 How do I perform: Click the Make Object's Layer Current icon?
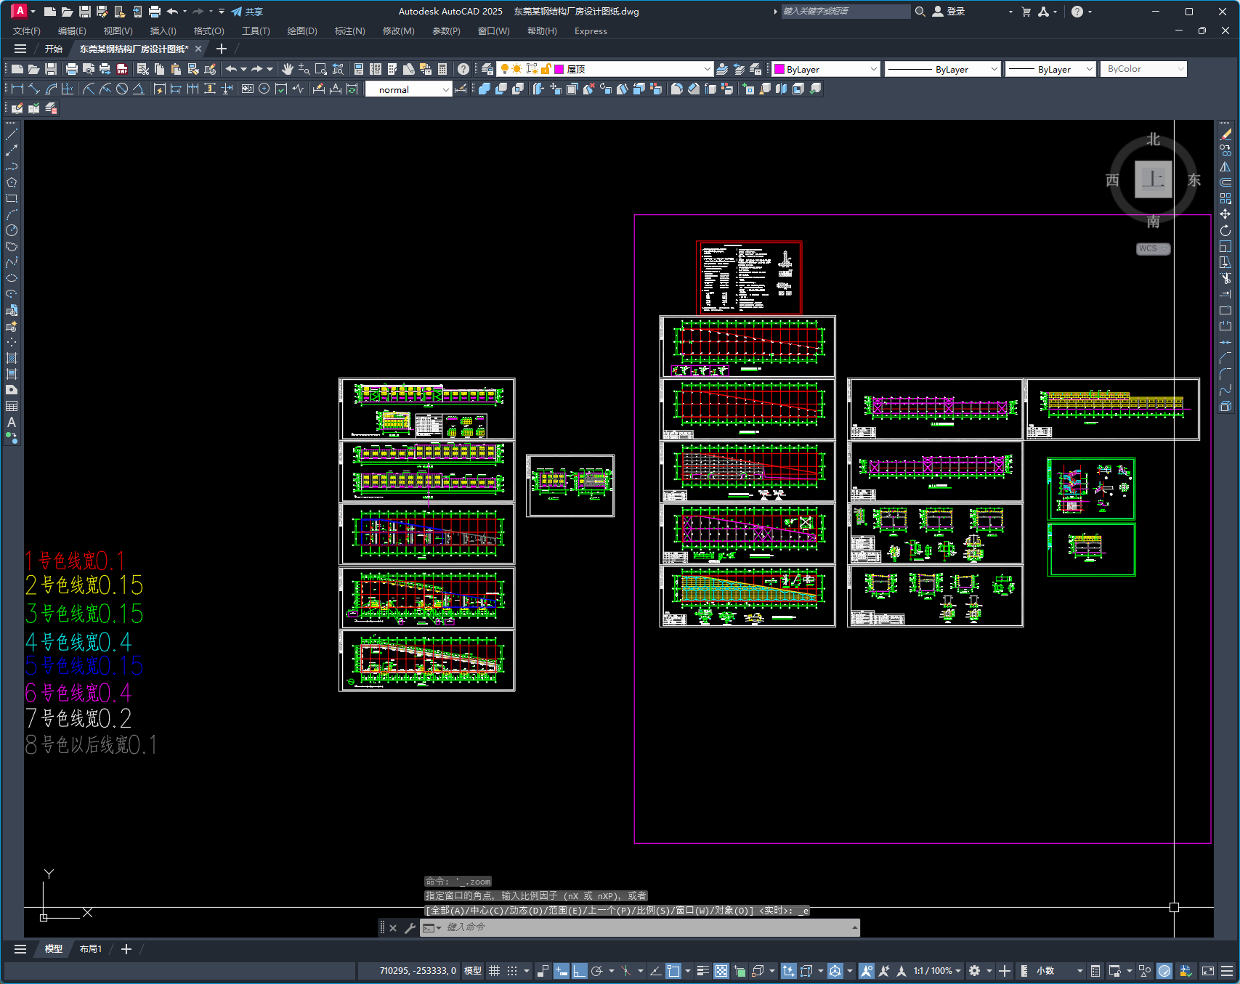click(722, 69)
